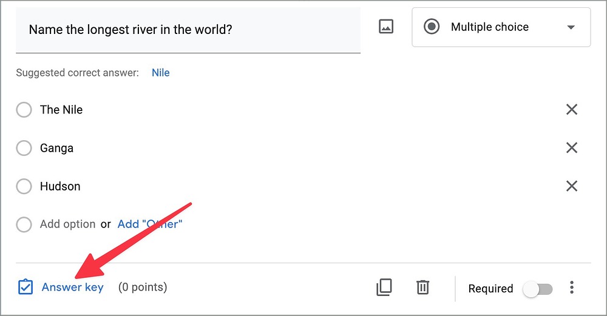Remove The Nile option with X
This screenshot has width=607, height=316.
(572, 110)
